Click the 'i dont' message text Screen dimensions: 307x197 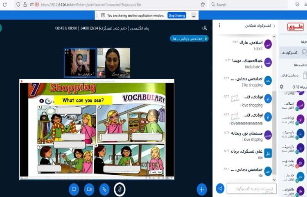pos(258,48)
